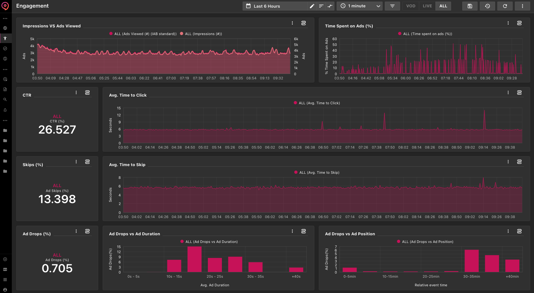The height and width of the screenshot is (293, 534).
Task: Click the pink legend dot for Ad Drops vs Ad Position
Action: click(399, 241)
